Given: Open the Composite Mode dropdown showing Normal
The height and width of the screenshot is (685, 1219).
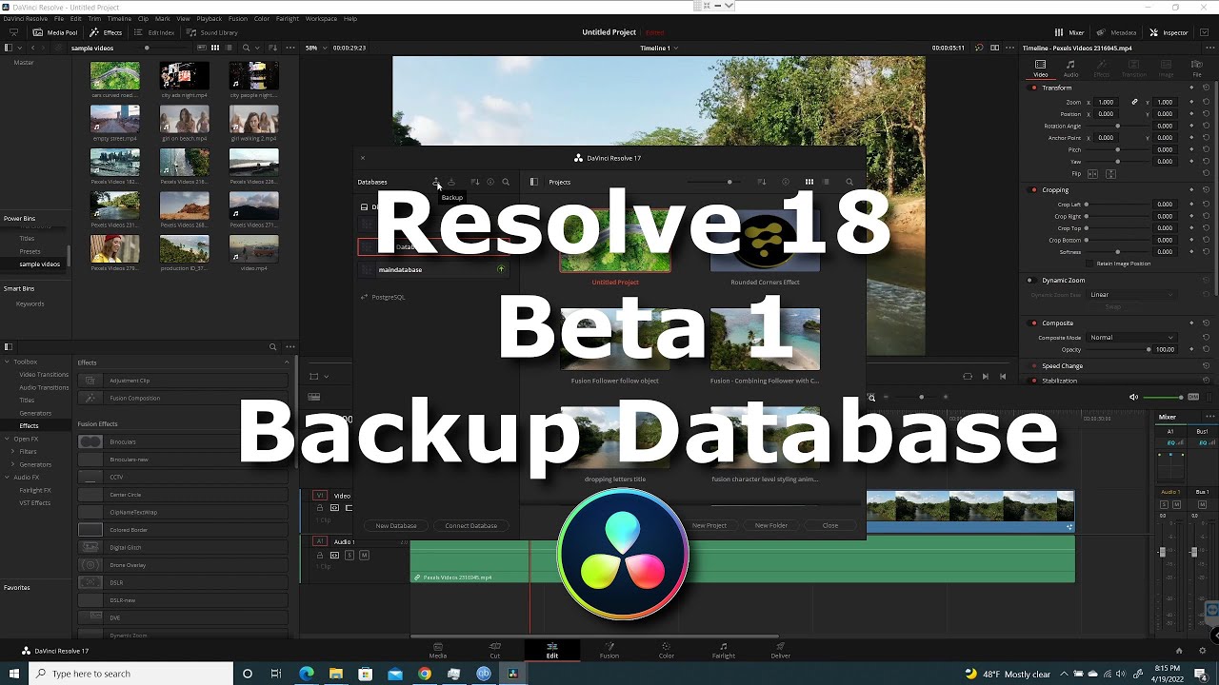Looking at the screenshot, I should coord(1132,338).
